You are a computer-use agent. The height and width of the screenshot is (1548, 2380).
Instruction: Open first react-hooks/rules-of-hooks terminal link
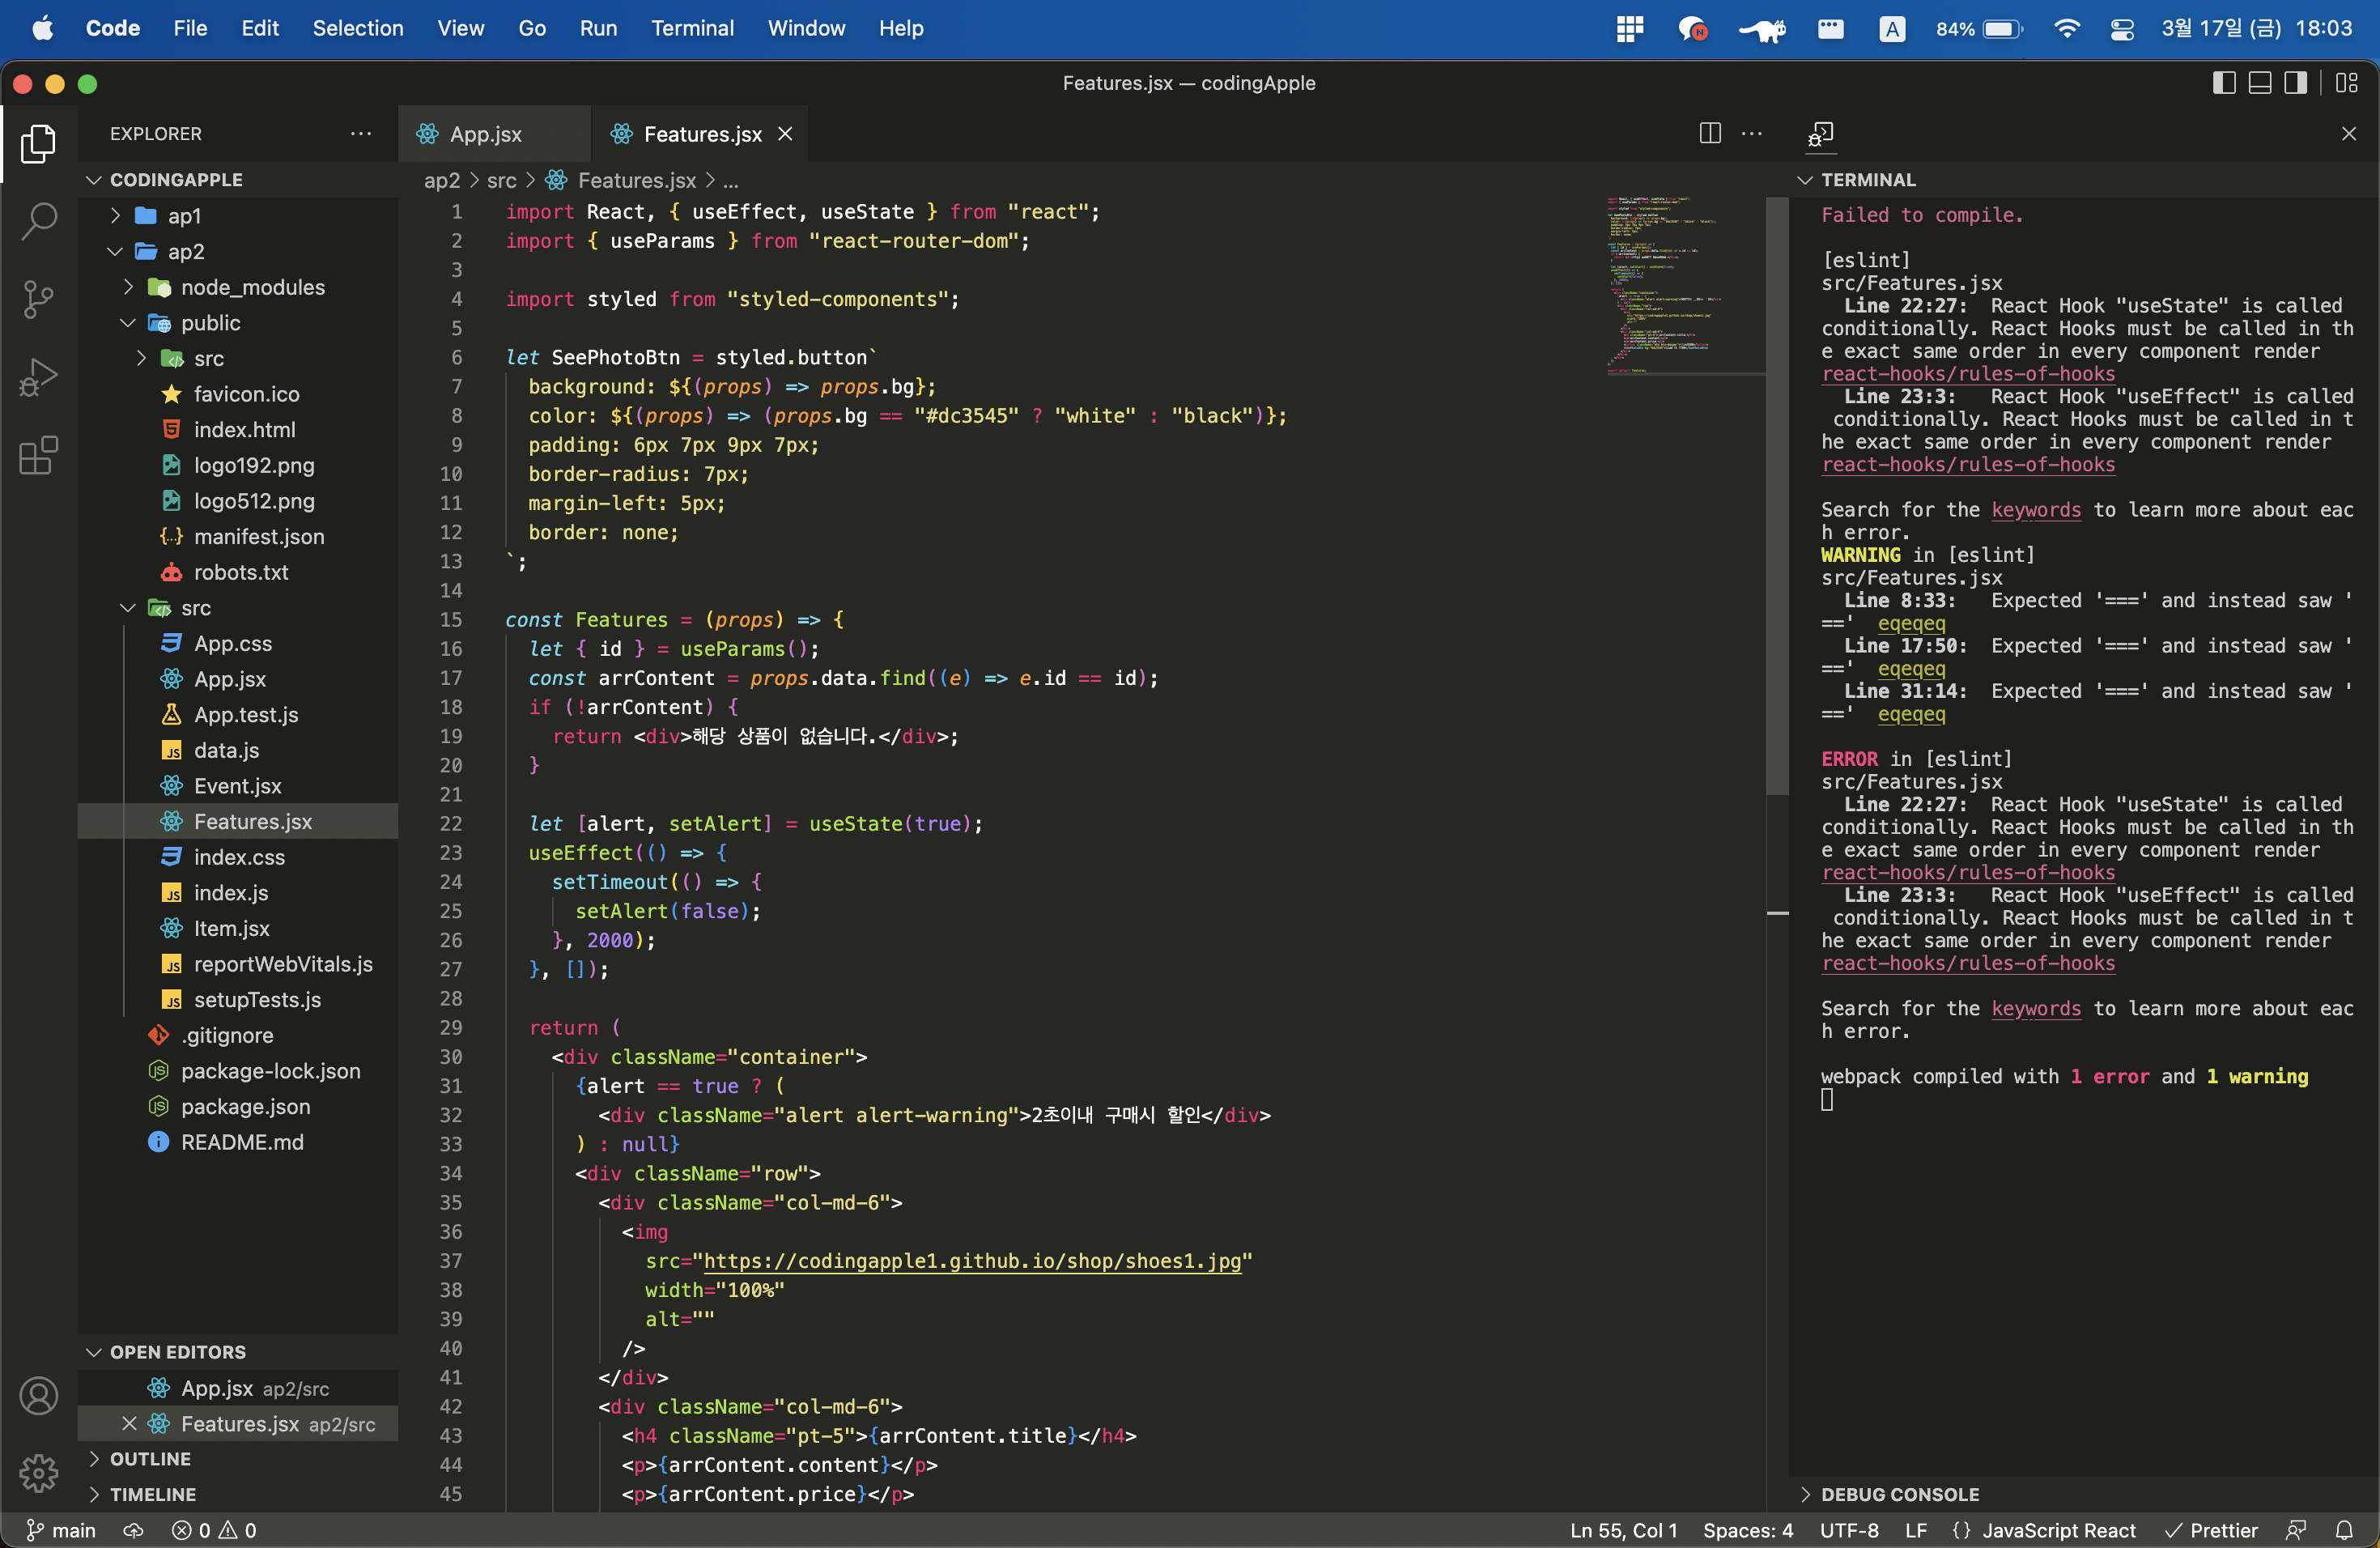pos(1967,374)
